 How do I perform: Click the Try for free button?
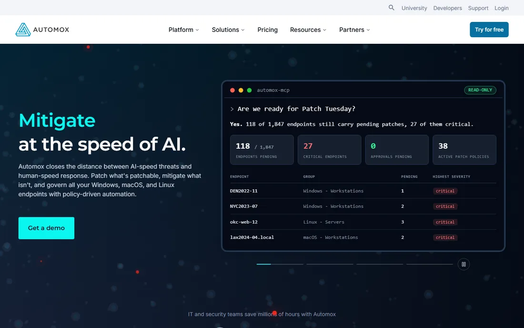point(489,30)
